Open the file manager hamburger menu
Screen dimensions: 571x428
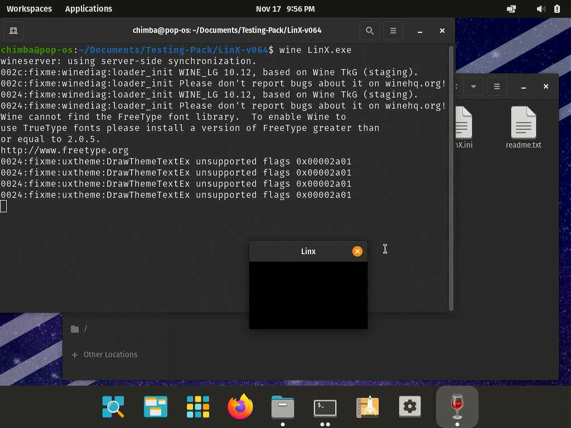pos(497,86)
